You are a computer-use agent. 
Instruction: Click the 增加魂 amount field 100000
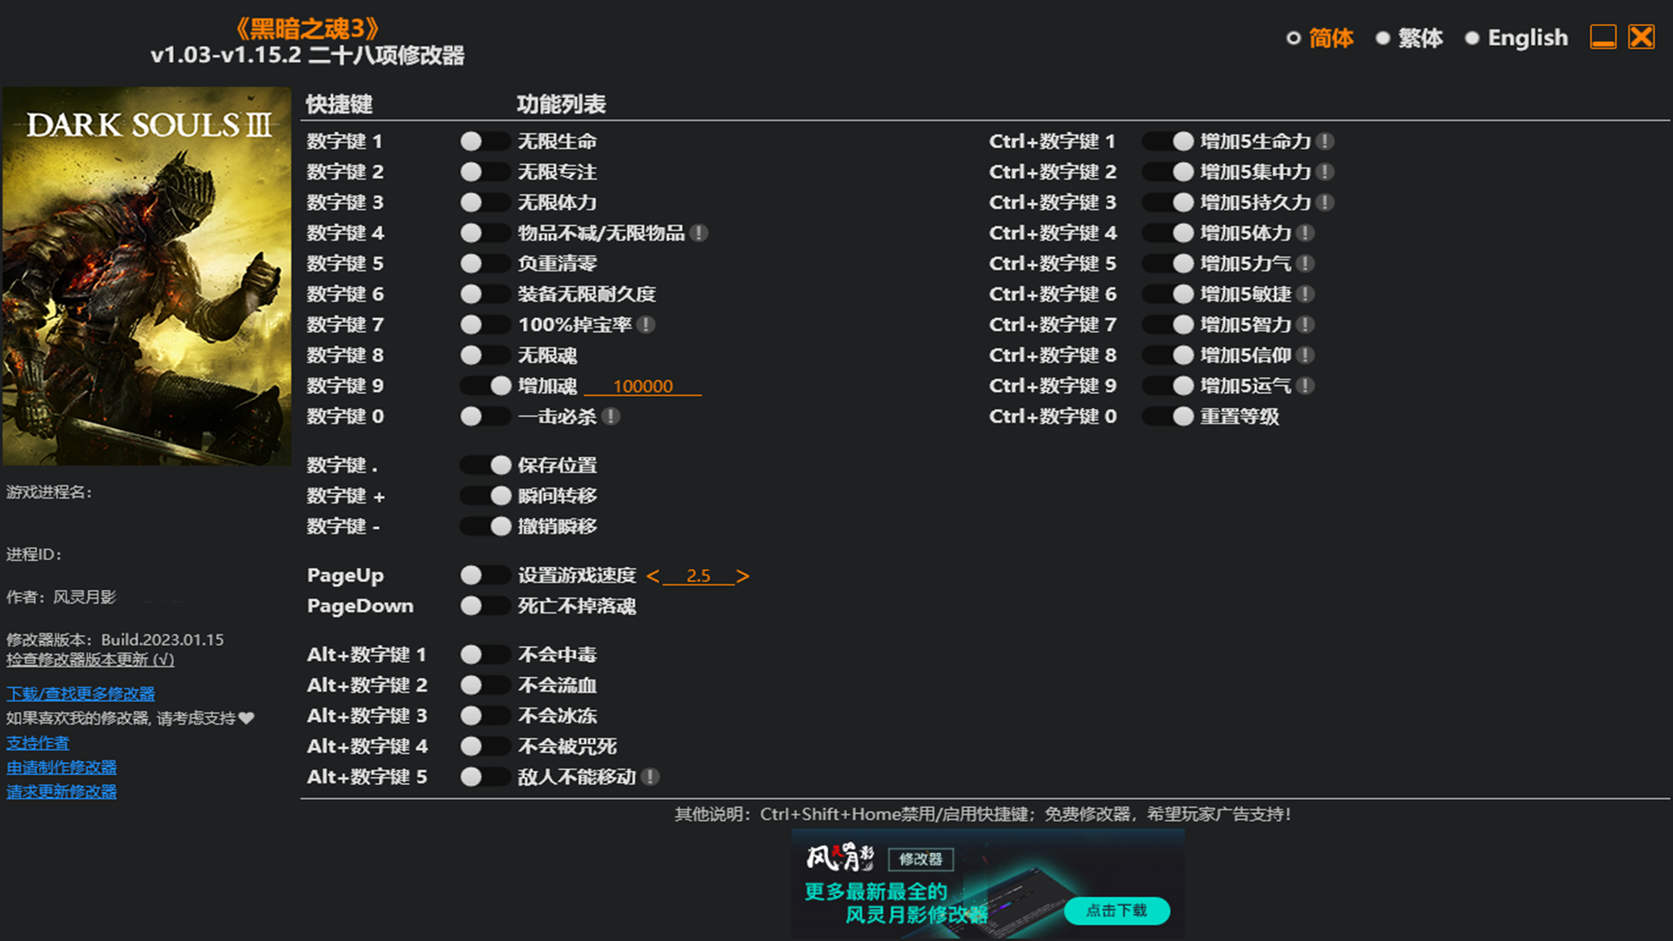pyautogui.click(x=642, y=386)
